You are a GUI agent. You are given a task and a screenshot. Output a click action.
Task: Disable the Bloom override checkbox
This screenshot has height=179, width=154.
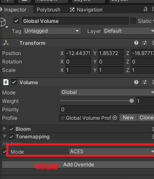coord(11,129)
